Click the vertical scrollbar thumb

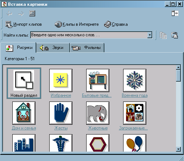coord(178,76)
